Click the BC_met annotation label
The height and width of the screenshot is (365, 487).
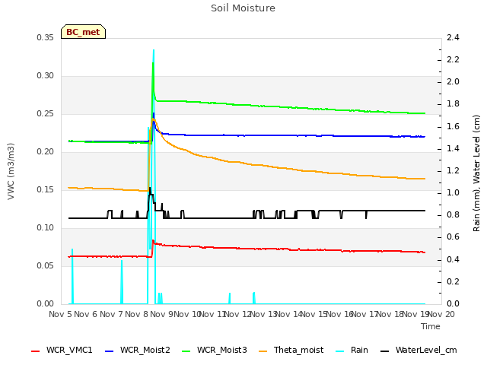pyautogui.click(x=83, y=32)
